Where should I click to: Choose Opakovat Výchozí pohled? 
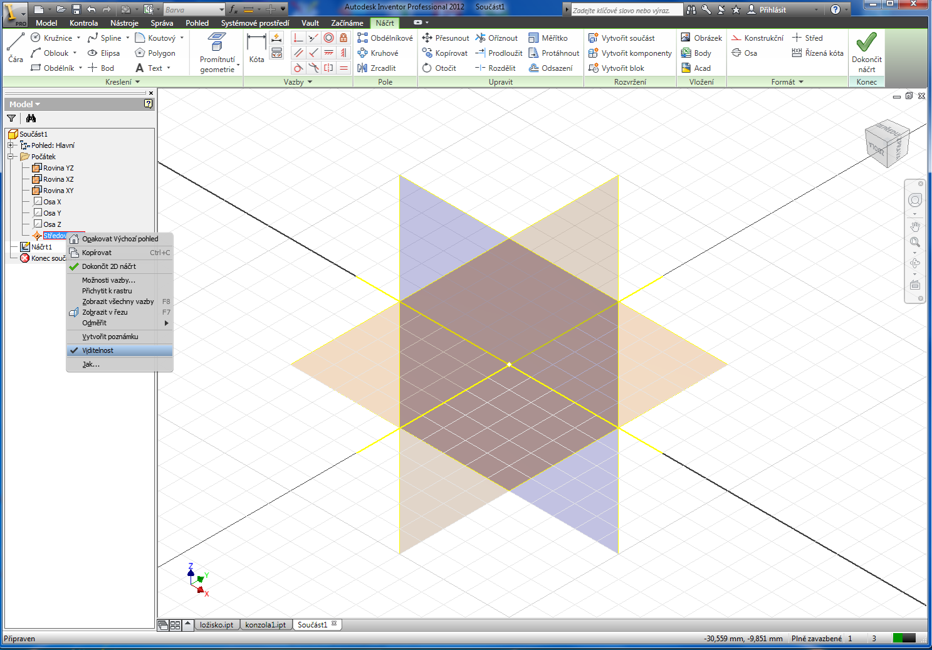pyautogui.click(x=120, y=239)
